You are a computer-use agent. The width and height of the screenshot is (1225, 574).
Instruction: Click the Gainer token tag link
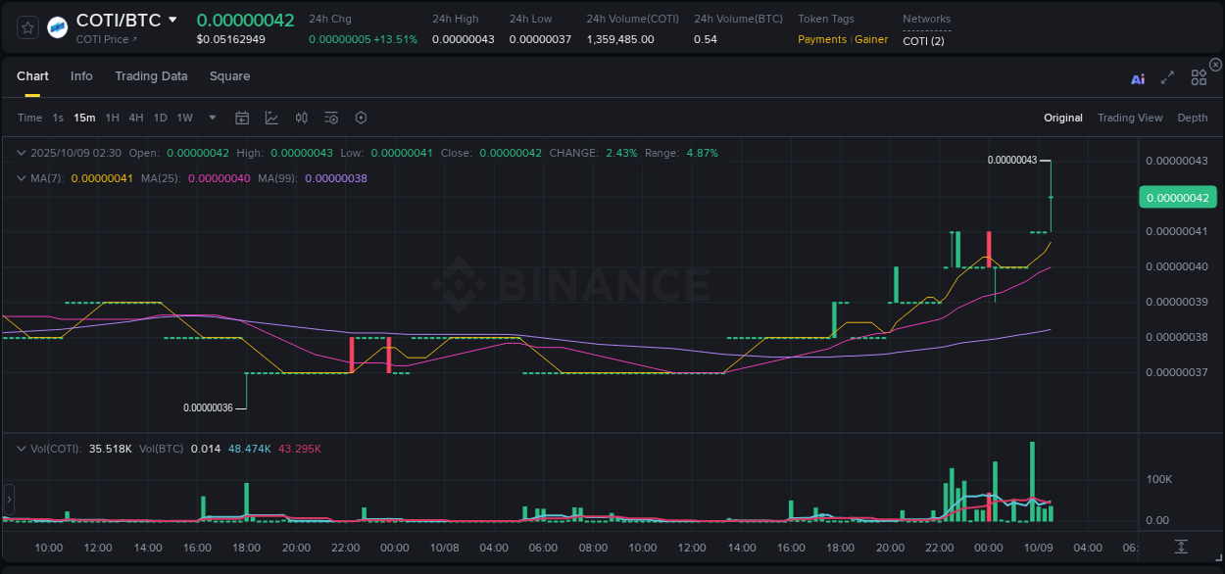(x=871, y=39)
